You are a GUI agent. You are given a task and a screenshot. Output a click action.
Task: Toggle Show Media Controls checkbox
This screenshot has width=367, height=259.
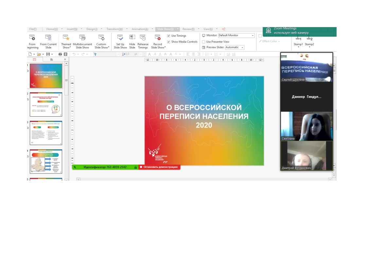[x=168, y=42]
